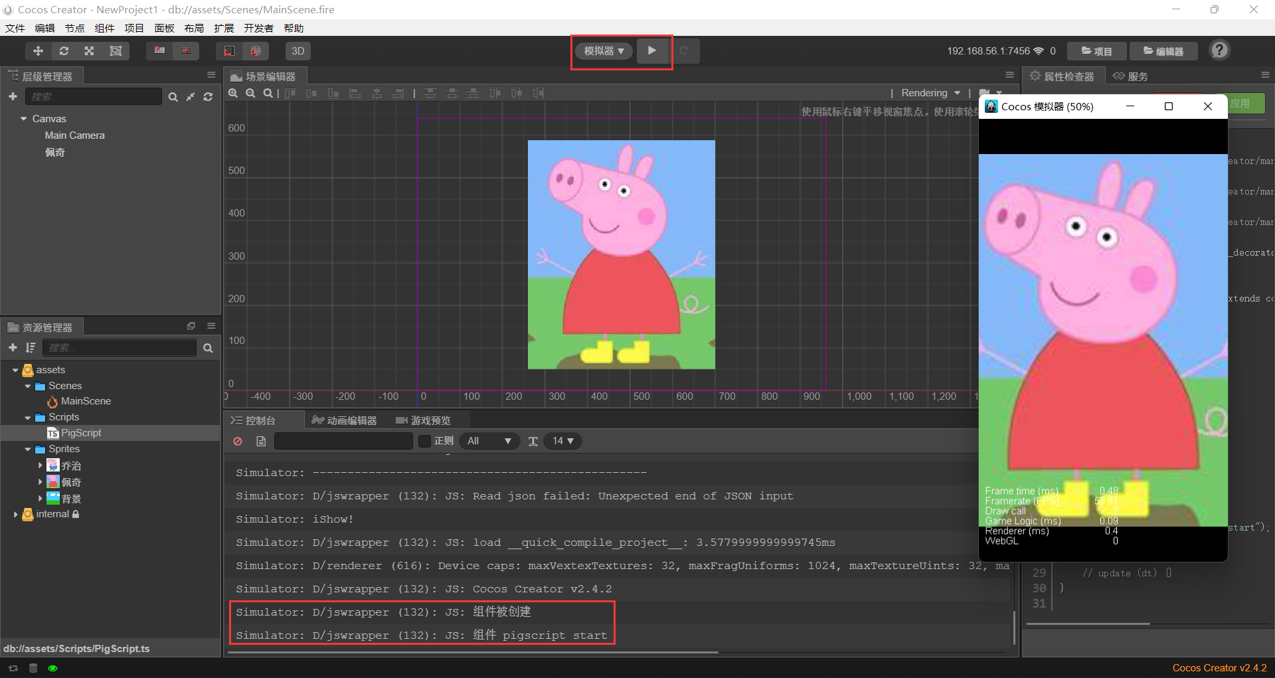Select PigScript in the assets tree
This screenshot has width=1275, height=678.
click(81, 433)
